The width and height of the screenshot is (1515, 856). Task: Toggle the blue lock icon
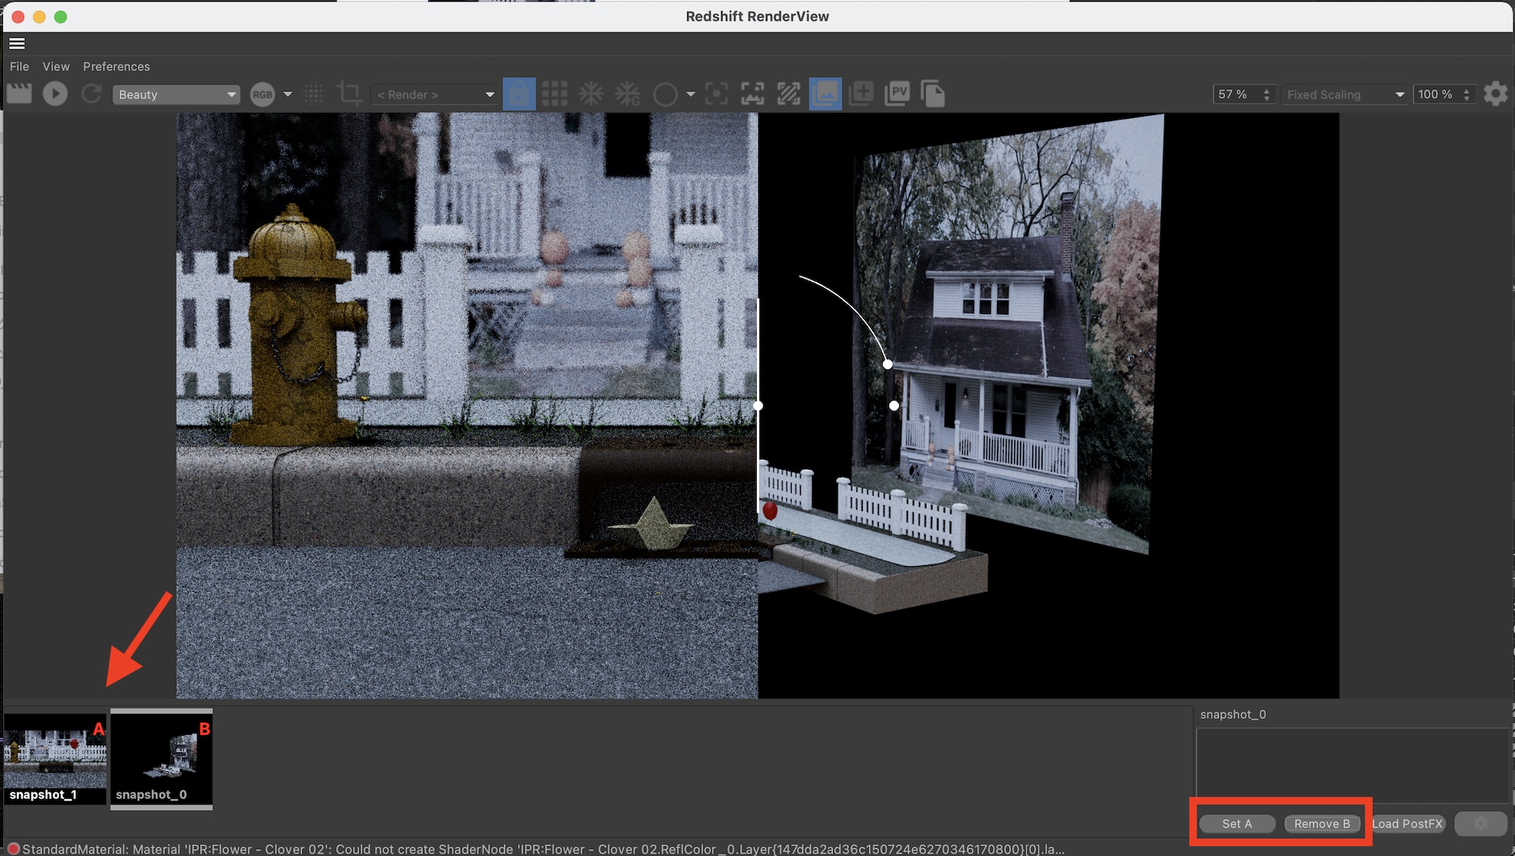[519, 94]
